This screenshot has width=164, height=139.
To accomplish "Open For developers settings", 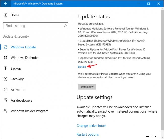I will coord(21,100).
